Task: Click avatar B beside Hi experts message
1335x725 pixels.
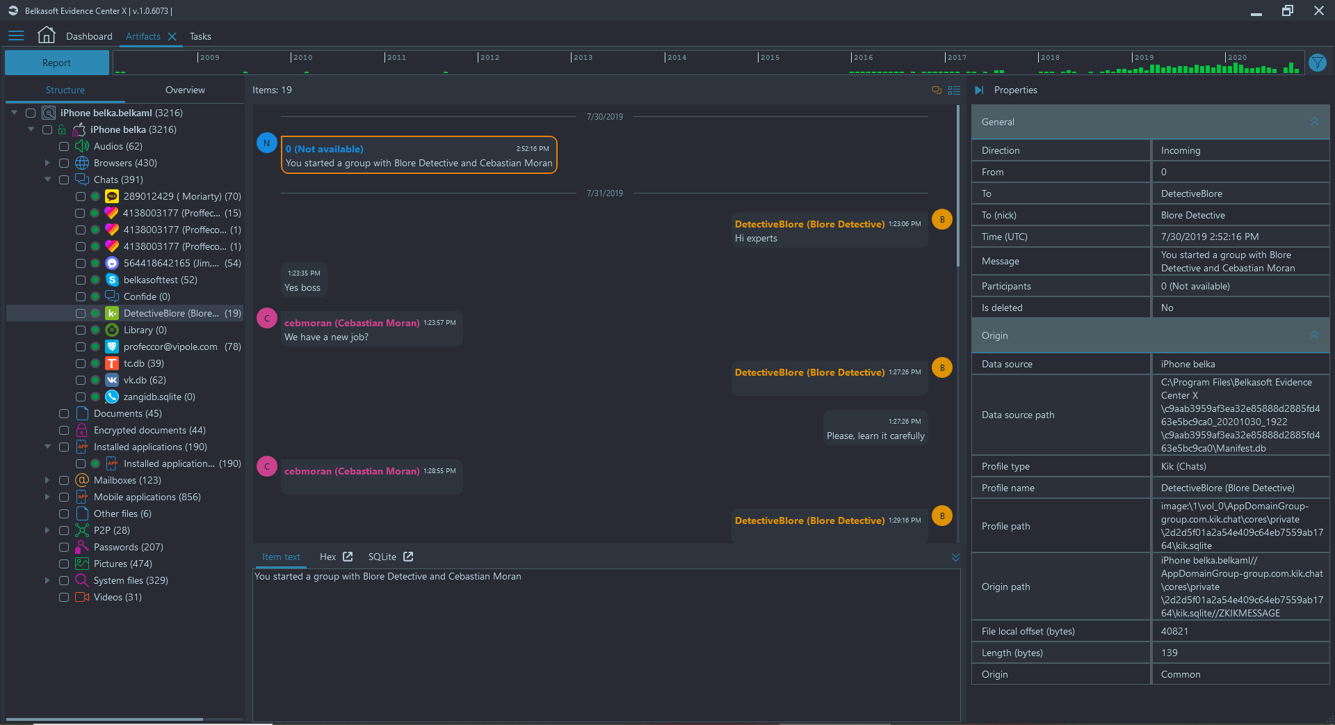Action: point(942,219)
